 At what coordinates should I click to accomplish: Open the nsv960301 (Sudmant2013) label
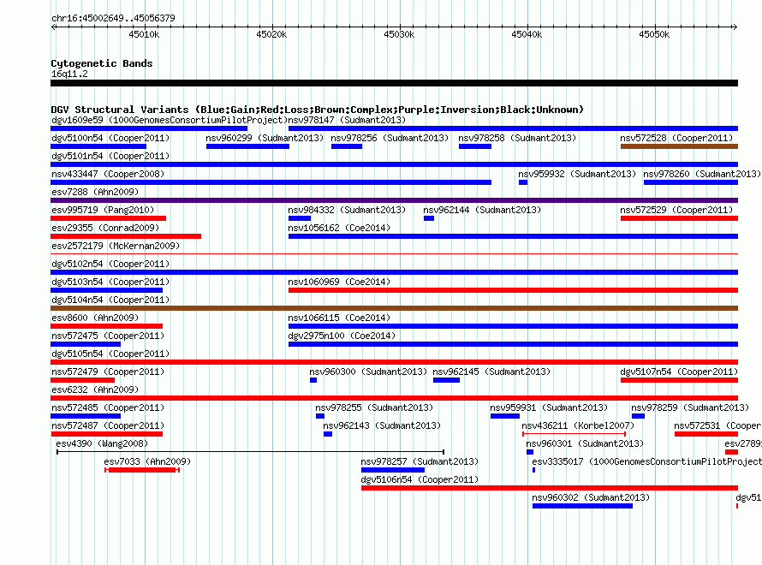click(585, 443)
